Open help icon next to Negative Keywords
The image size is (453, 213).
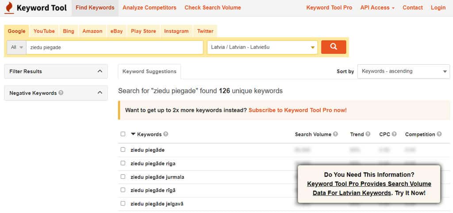pos(61,93)
